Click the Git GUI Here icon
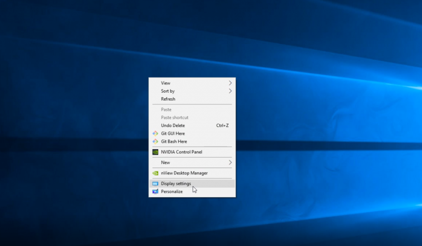Screen dimensions: 422x246 tap(155, 134)
